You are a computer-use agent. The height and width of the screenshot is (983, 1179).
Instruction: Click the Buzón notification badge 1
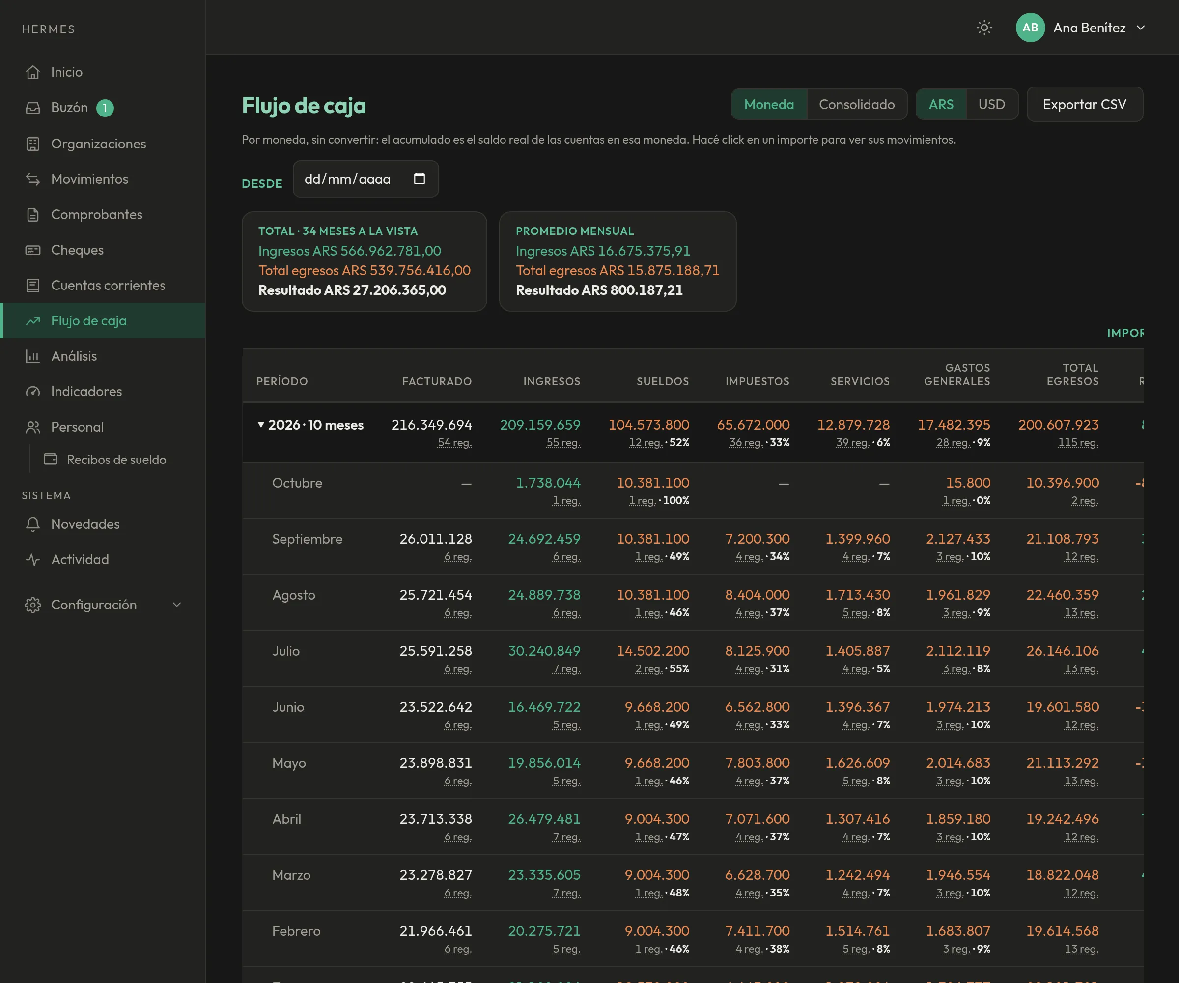(105, 108)
